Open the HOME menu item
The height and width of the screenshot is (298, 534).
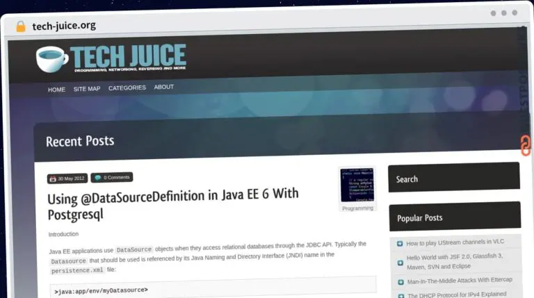(x=56, y=89)
